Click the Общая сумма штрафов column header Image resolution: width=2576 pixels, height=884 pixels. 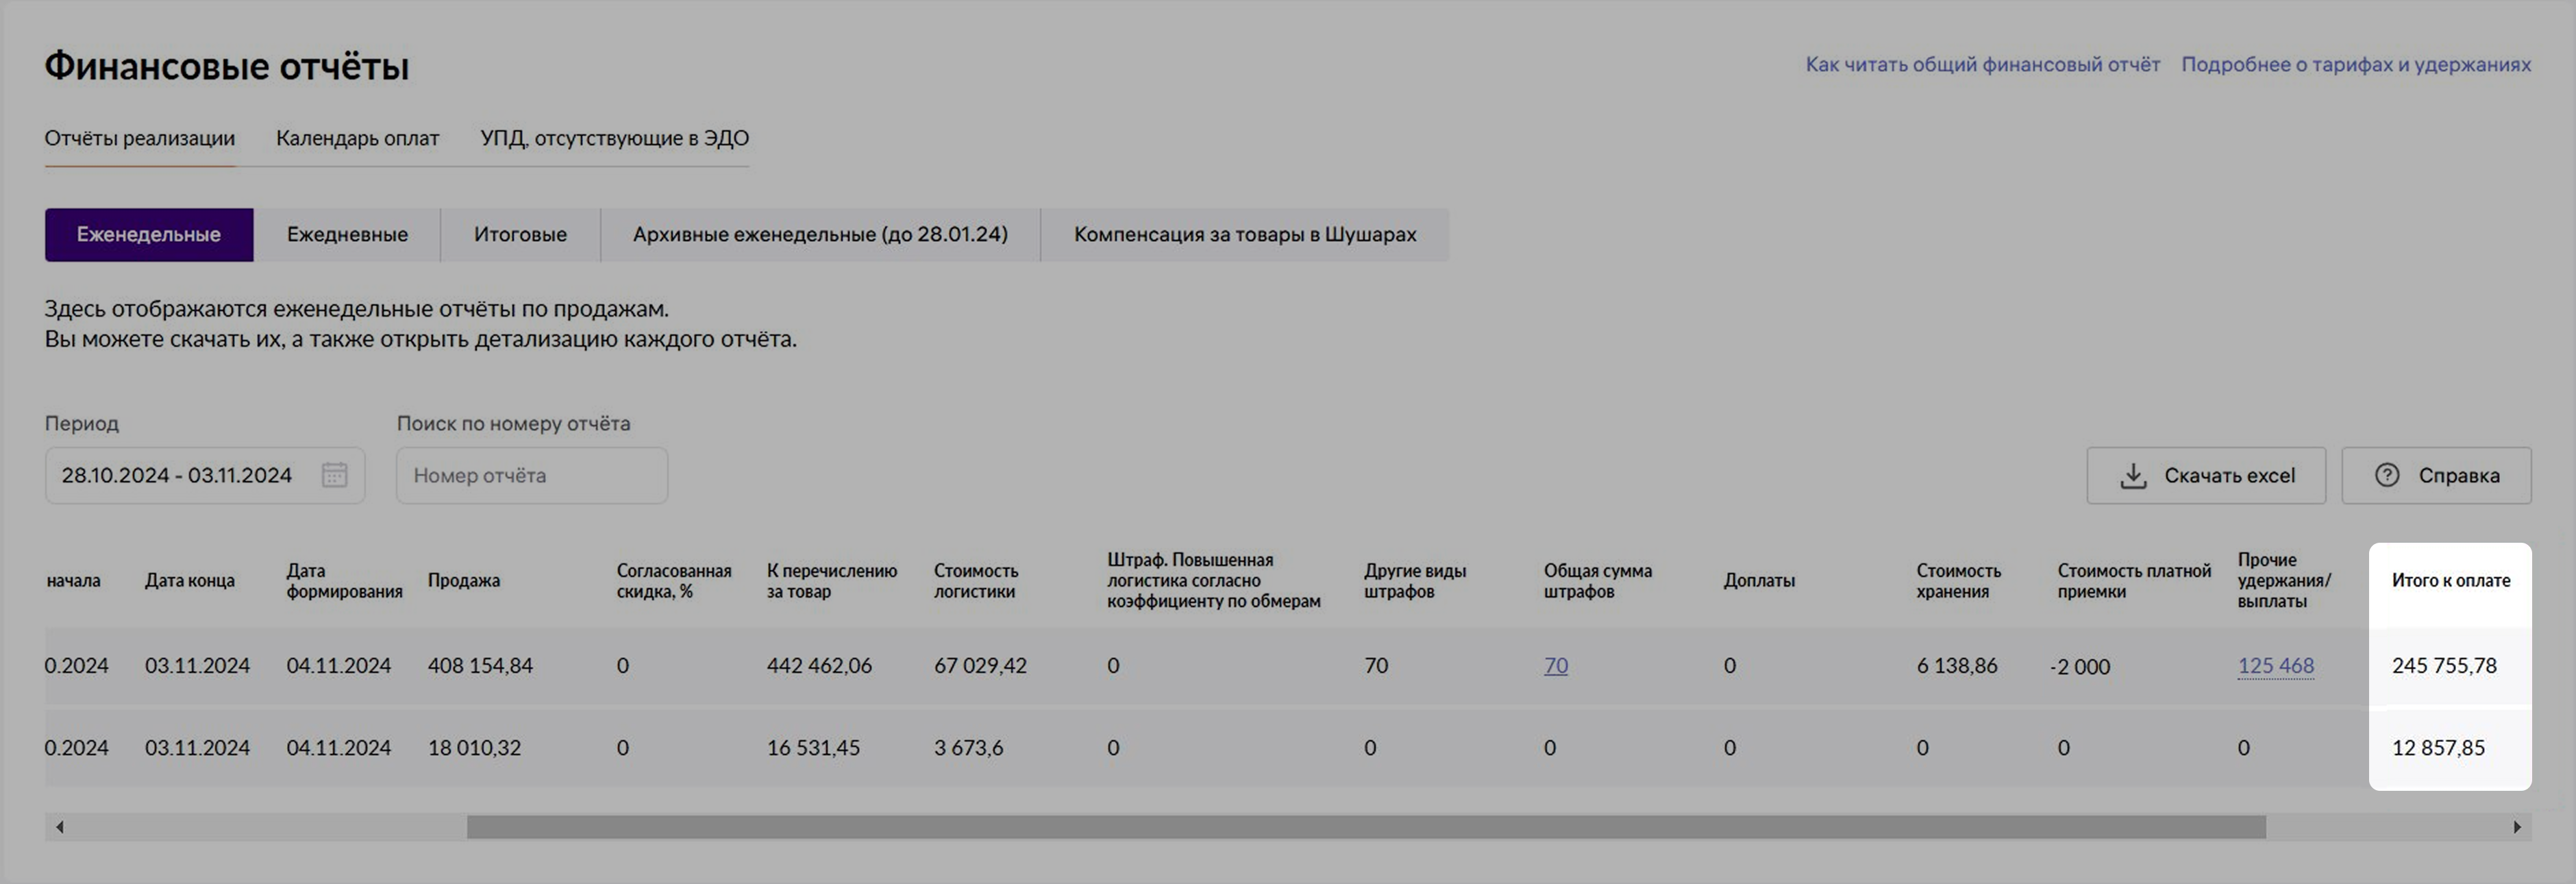tap(1598, 581)
